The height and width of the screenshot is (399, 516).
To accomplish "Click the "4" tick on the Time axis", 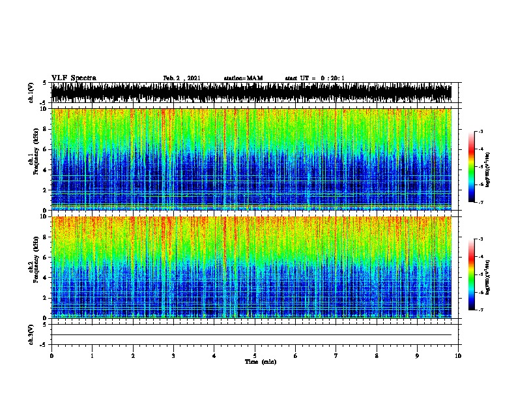I will tap(214, 356).
